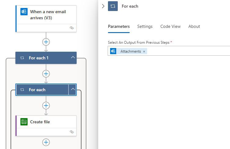230x149 pixels.
Task: Click inside the output selection input field
Action: [x=188, y=51]
